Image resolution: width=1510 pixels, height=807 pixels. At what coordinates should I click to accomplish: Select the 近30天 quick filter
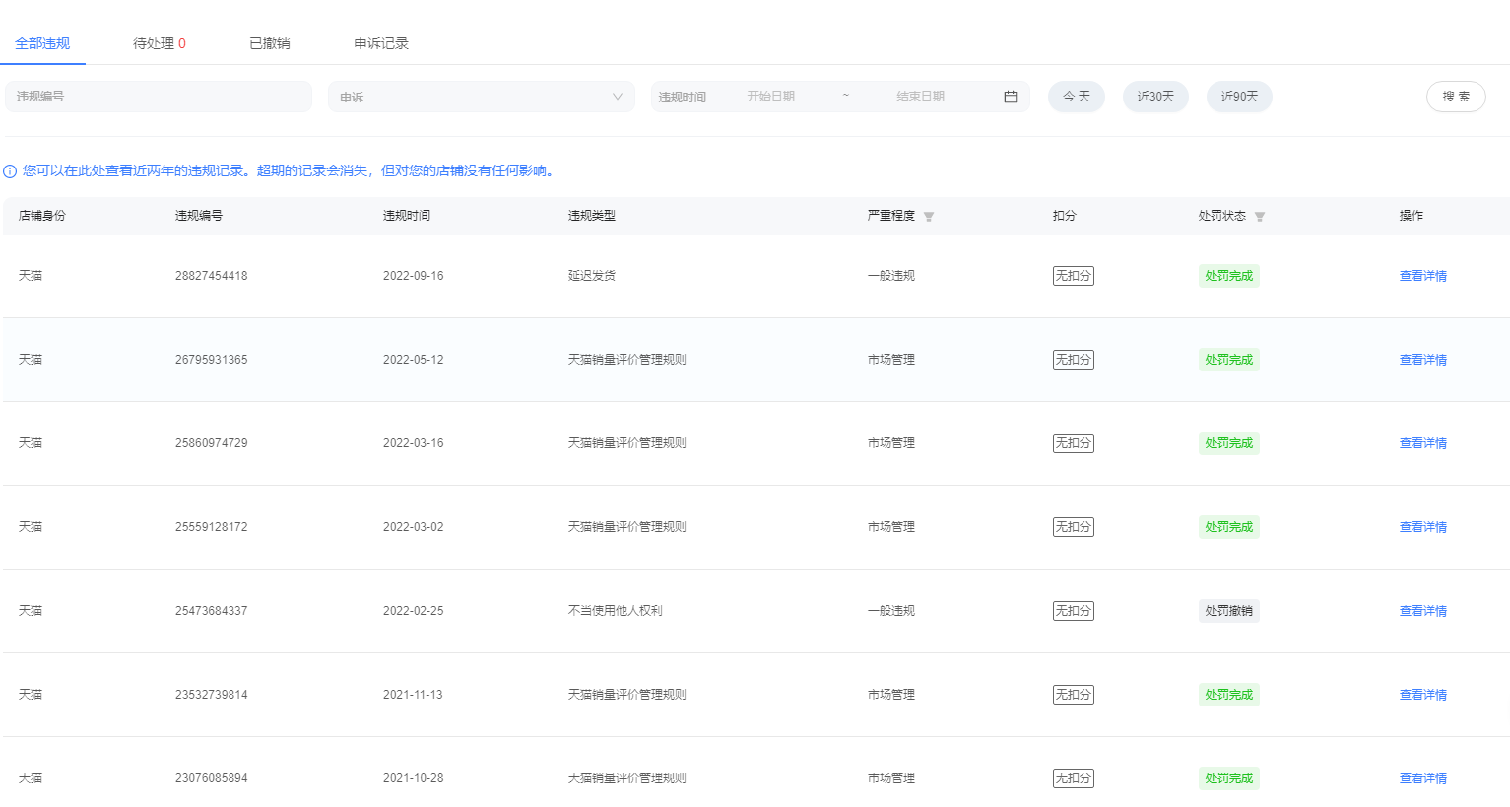click(x=1155, y=97)
